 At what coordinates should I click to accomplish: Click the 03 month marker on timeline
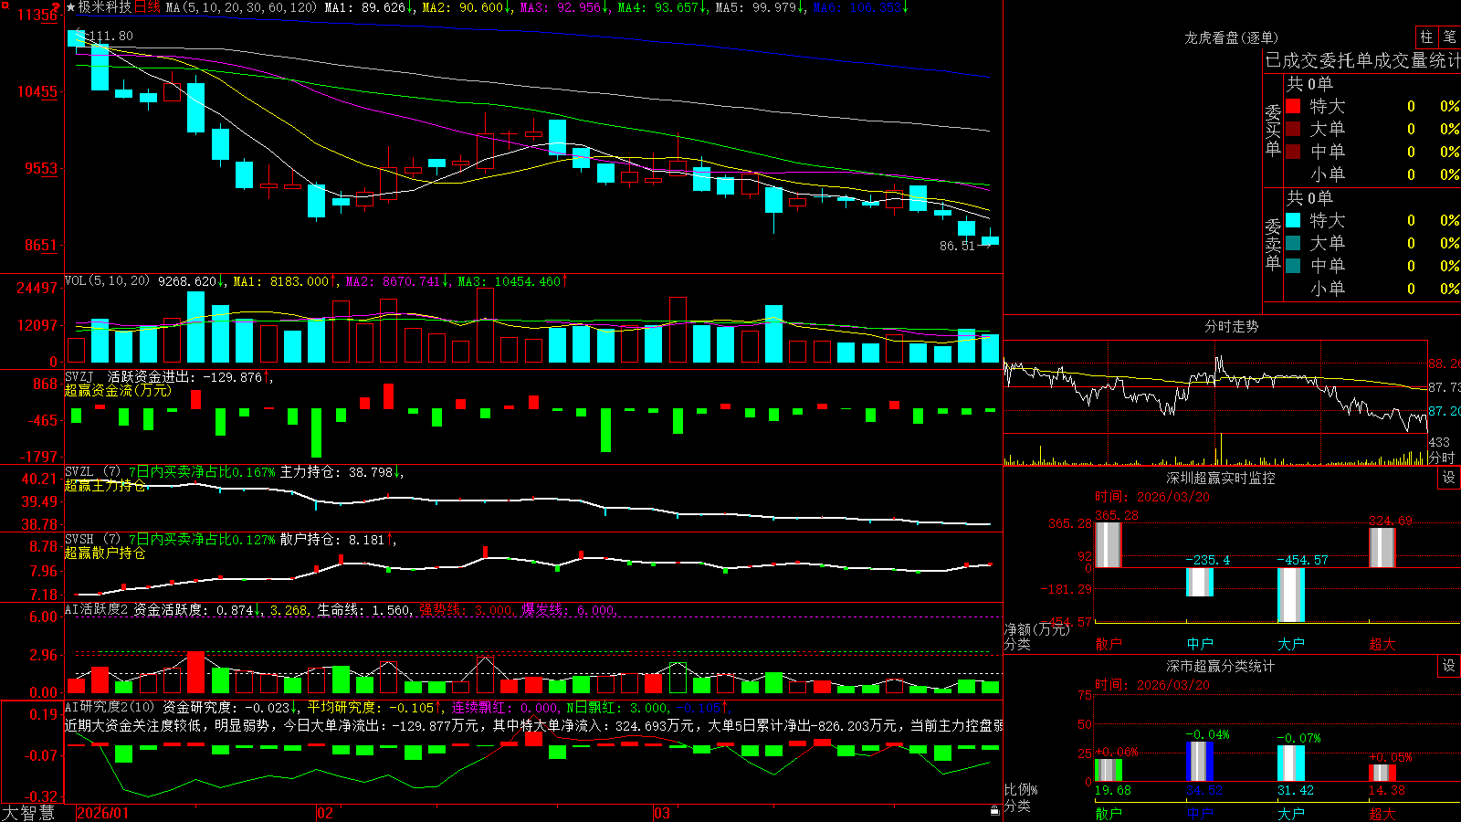[x=662, y=813]
